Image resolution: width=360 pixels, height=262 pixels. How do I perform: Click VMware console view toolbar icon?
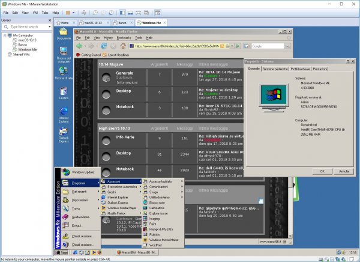157,13
